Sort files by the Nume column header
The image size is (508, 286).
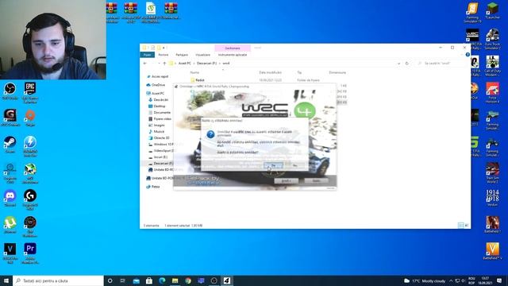tap(194, 72)
